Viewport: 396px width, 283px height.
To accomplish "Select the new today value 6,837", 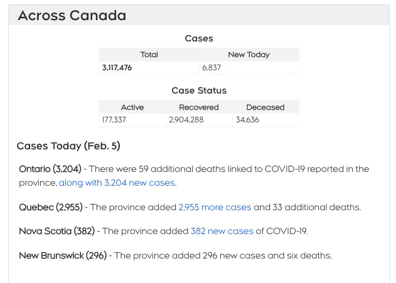I will click(x=211, y=68).
